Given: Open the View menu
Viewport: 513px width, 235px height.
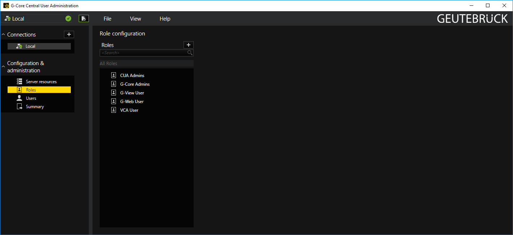Looking at the screenshot, I should [135, 19].
